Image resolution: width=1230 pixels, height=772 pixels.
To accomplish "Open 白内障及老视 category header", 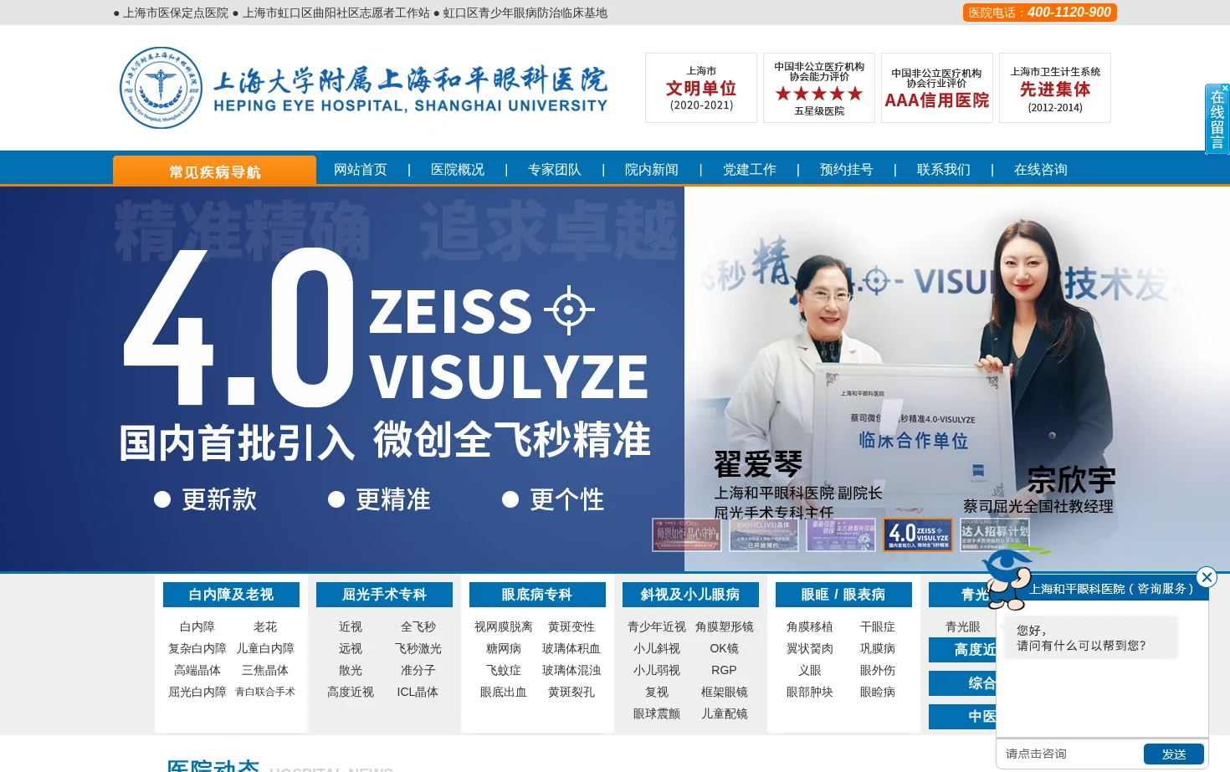I will 231,595.
